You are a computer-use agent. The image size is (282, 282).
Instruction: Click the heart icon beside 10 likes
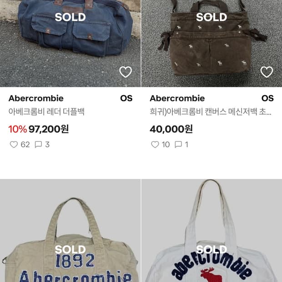[x=155, y=145]
